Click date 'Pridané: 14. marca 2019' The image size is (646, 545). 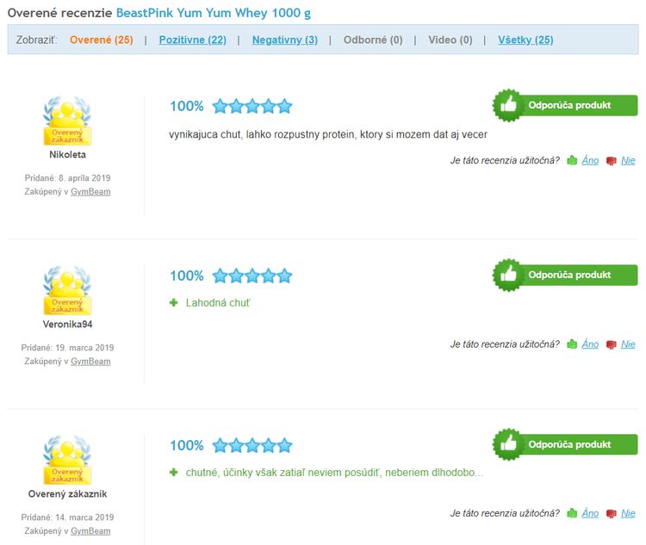(x=67, y=517)
